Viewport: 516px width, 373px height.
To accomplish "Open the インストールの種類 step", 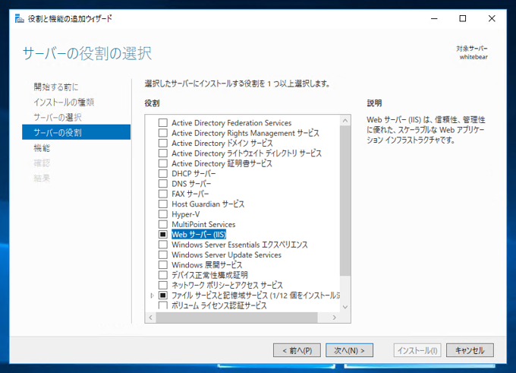I will click(64, 102).
